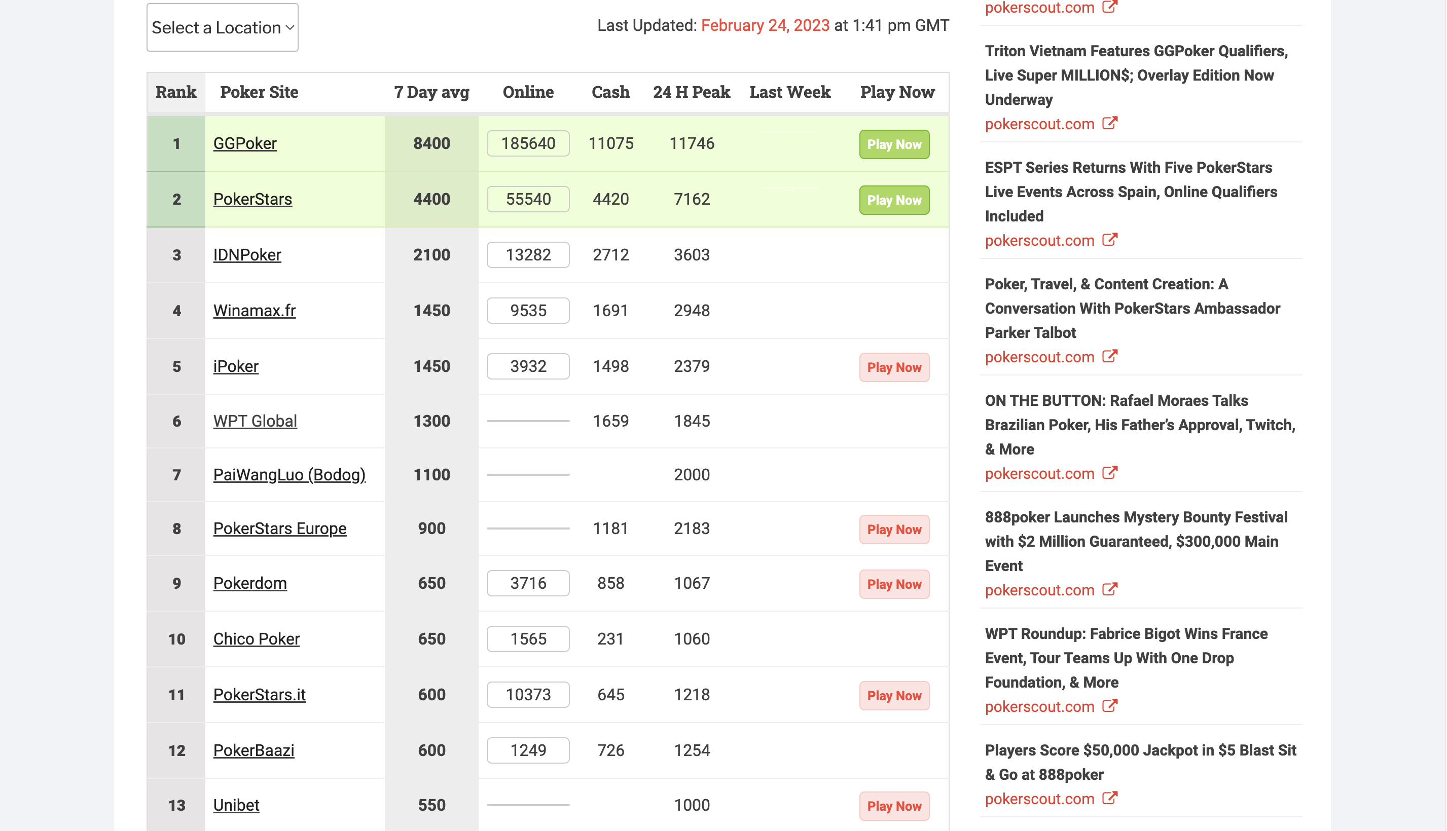Click the 7 Day avg column header
Image resolution: width=1447 pixels, height=831 pixels.
(x=431, y=92)
